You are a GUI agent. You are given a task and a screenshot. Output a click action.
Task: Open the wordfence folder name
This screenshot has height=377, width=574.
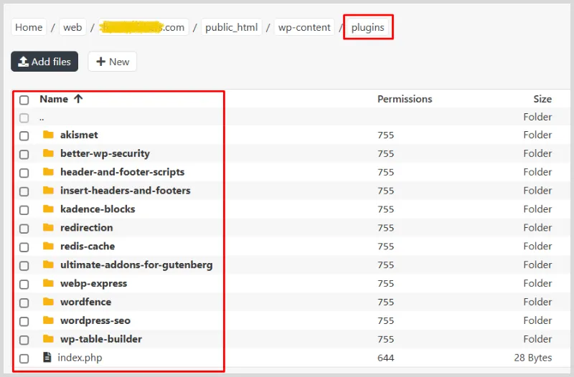point(85,302)
